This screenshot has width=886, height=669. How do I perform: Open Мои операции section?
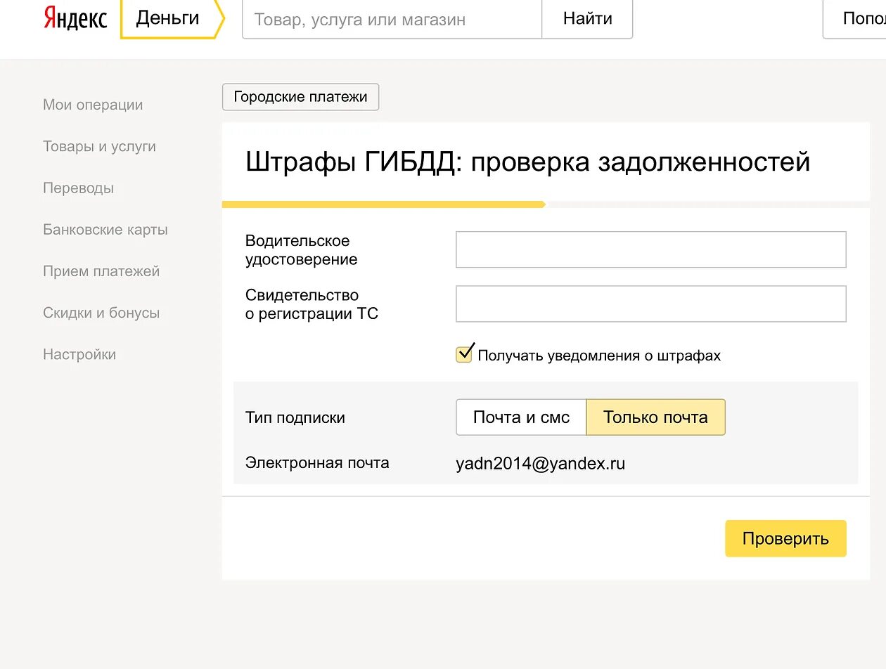point(92,104)
